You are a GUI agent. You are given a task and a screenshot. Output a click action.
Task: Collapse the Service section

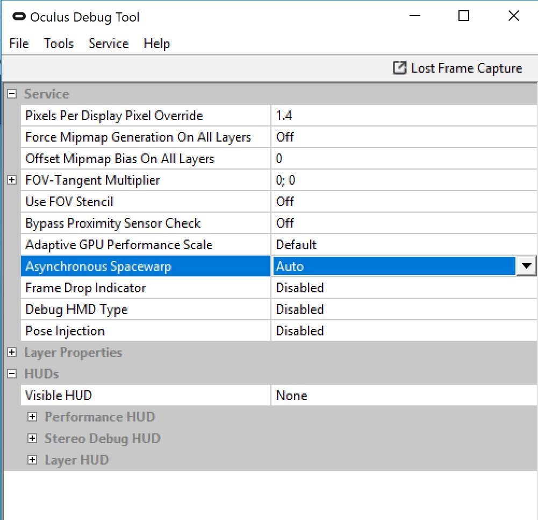point(12,94)
